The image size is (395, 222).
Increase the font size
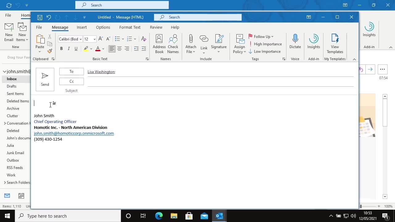point(101,39)
